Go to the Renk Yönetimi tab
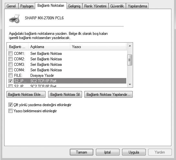Image resolution: width=176 pixels, height=160 pixels. (95, 6)
